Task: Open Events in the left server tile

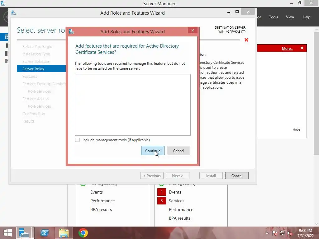Action: (97, 192)
